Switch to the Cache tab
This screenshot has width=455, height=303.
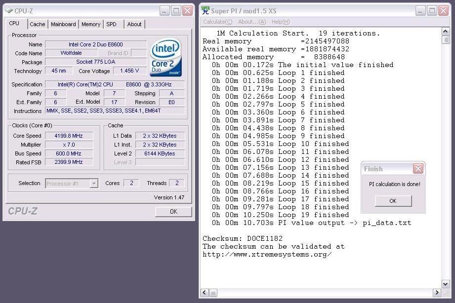coord(38,24)
